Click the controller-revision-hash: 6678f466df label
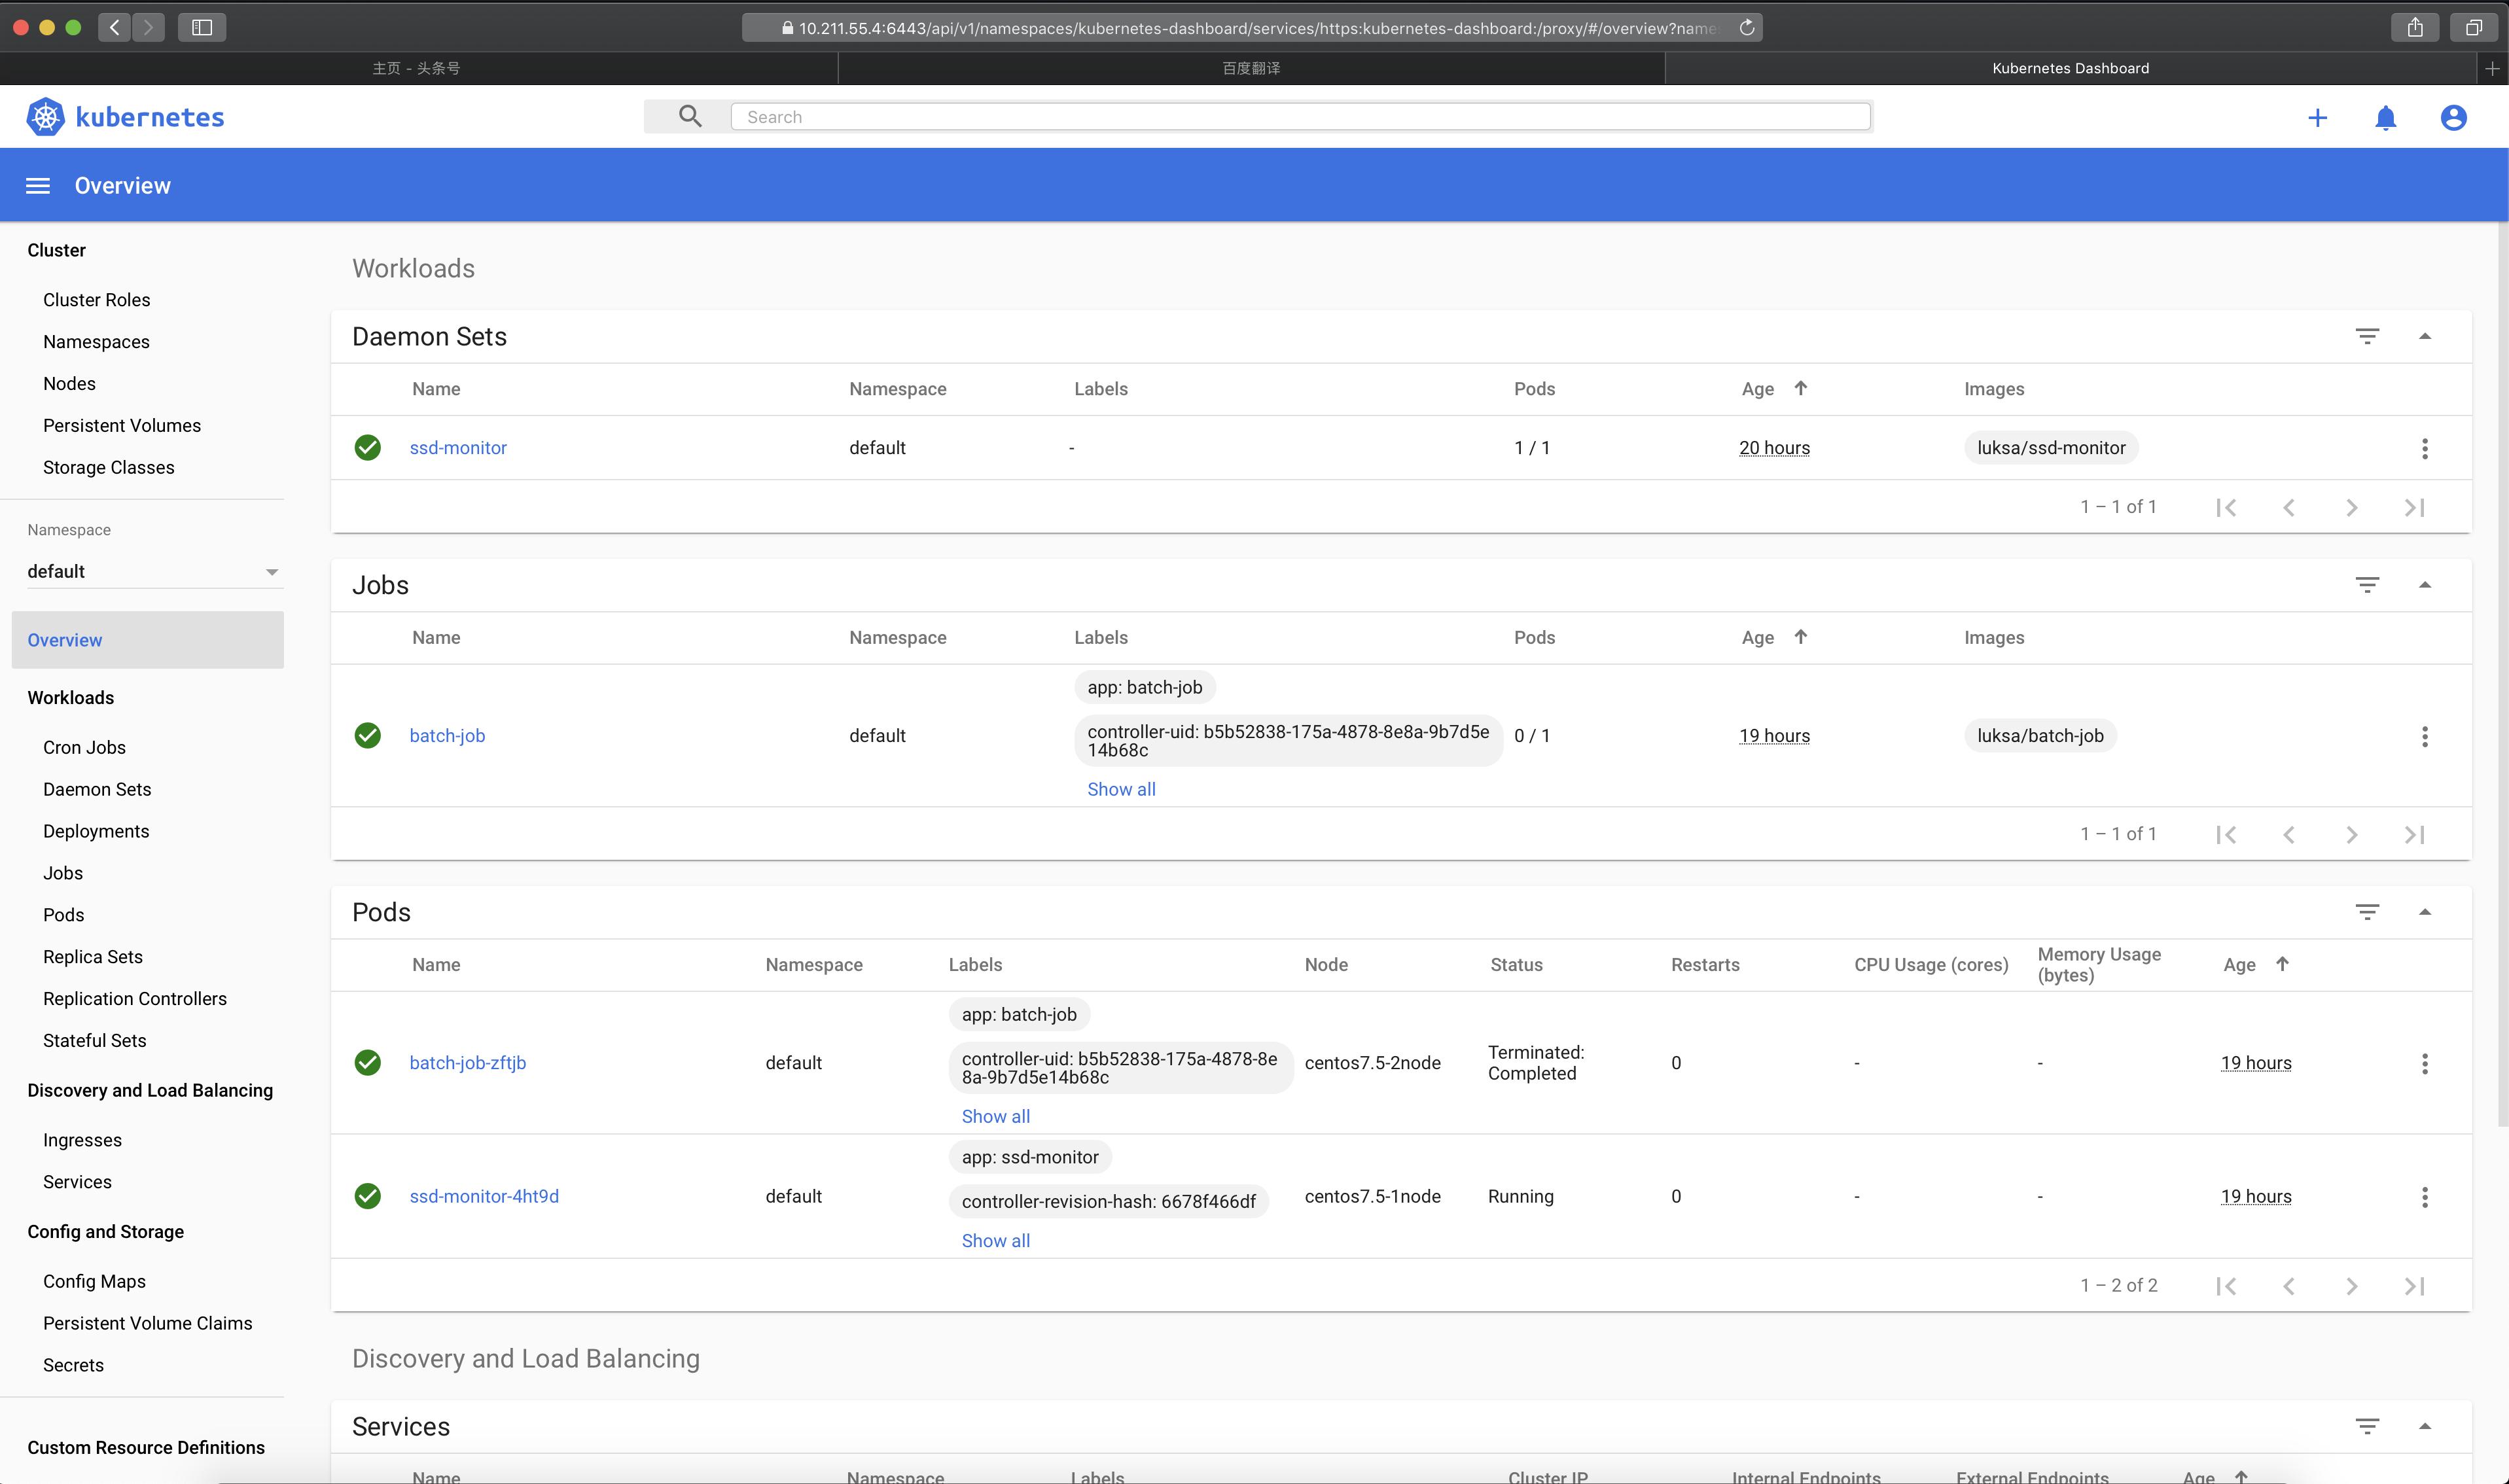 coord(1108,1201)
